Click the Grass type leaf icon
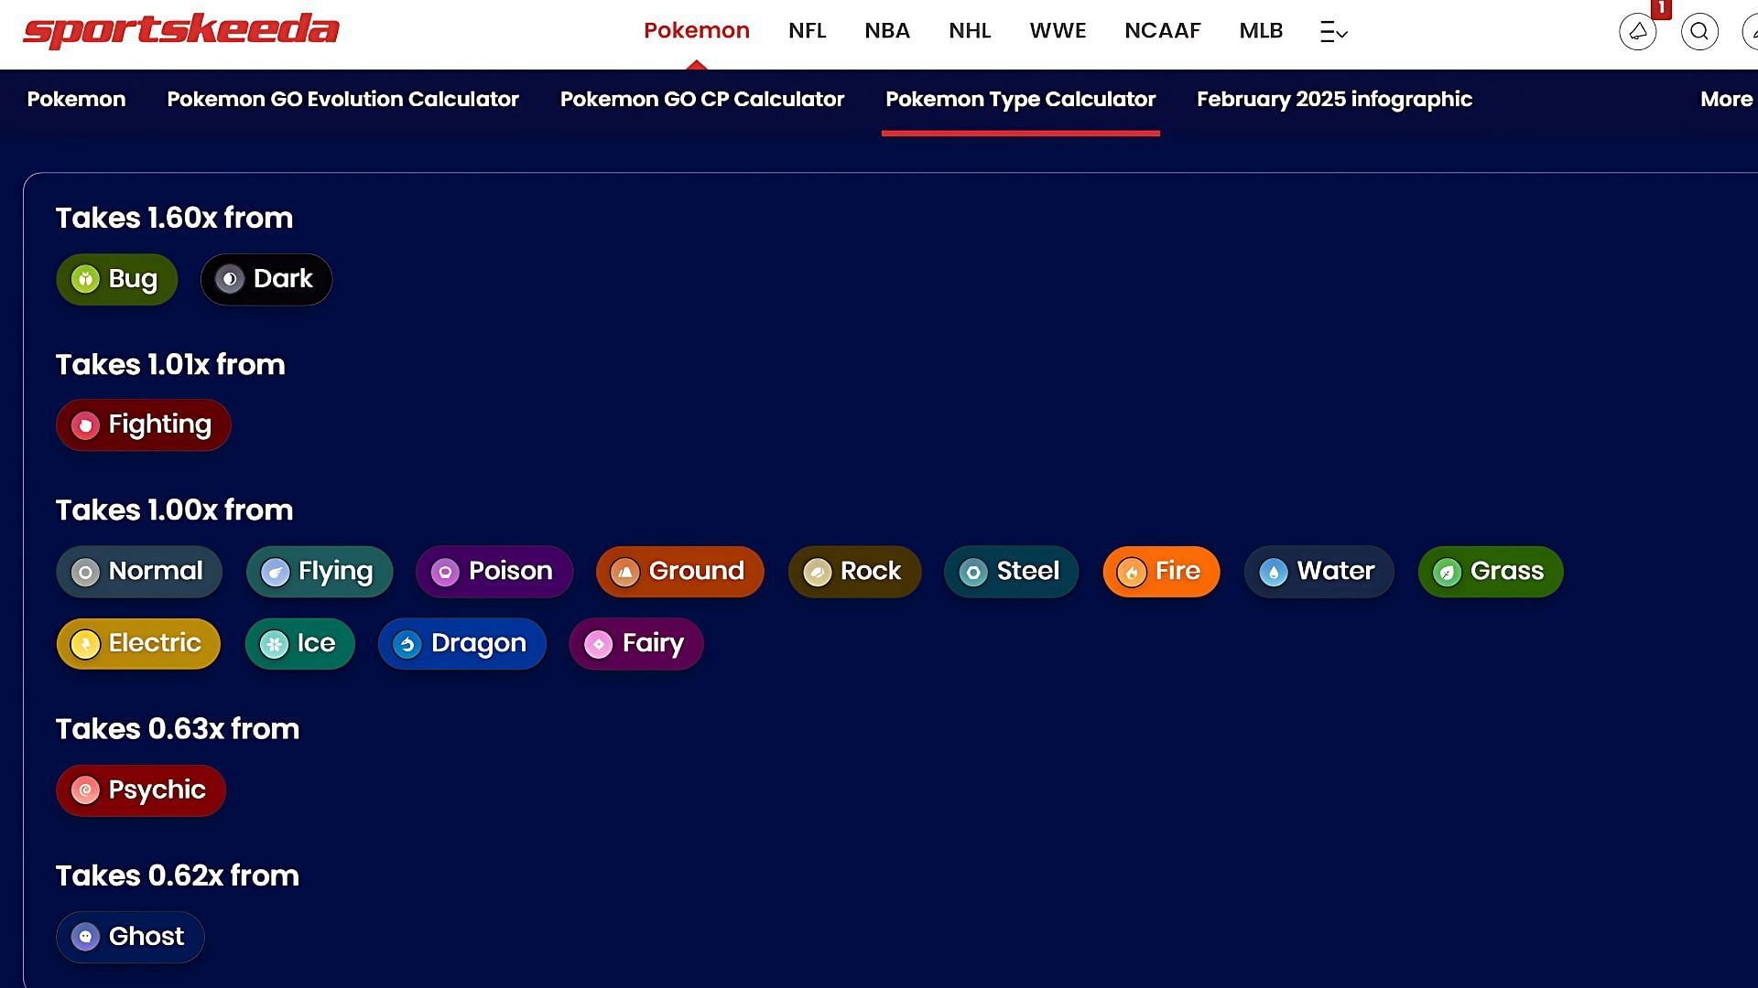 (x=1448, y=573)
